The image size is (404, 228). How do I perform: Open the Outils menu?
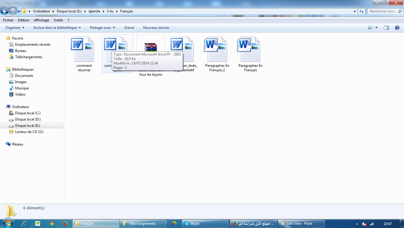[x=58, y=20]
